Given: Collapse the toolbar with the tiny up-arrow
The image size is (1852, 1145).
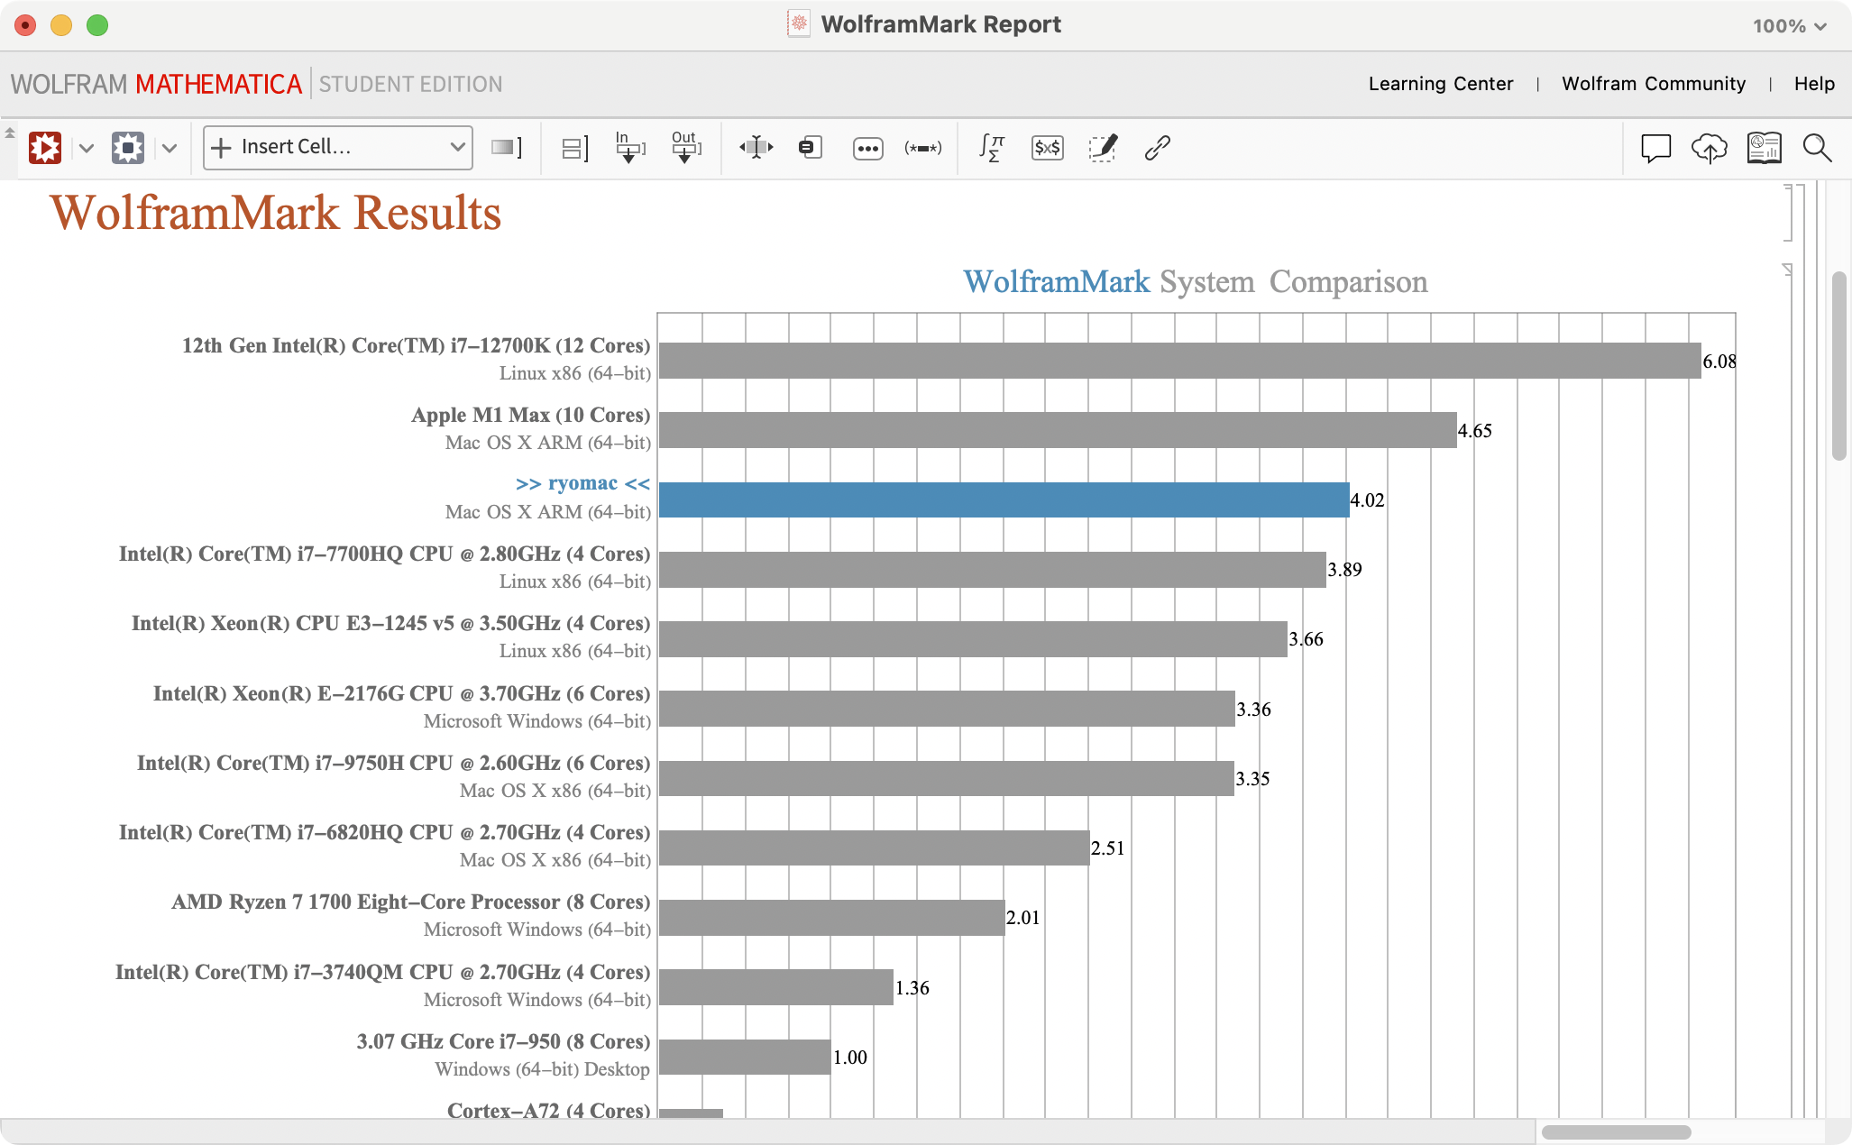Looking at the screenshot, I should tap(10, 133).
